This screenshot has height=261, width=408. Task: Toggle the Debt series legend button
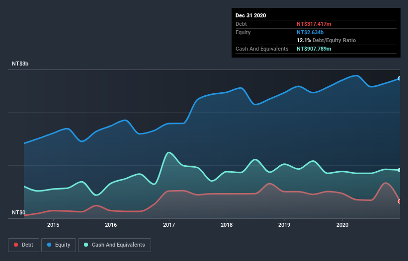coord(23,245)
